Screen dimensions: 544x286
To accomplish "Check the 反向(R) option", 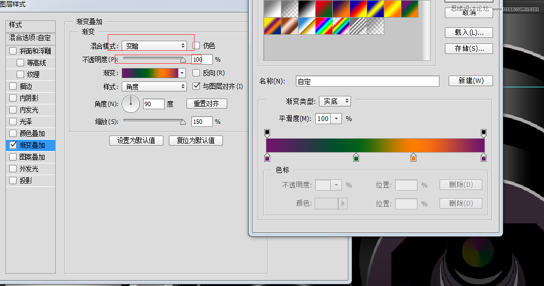I will pos(196,73).
